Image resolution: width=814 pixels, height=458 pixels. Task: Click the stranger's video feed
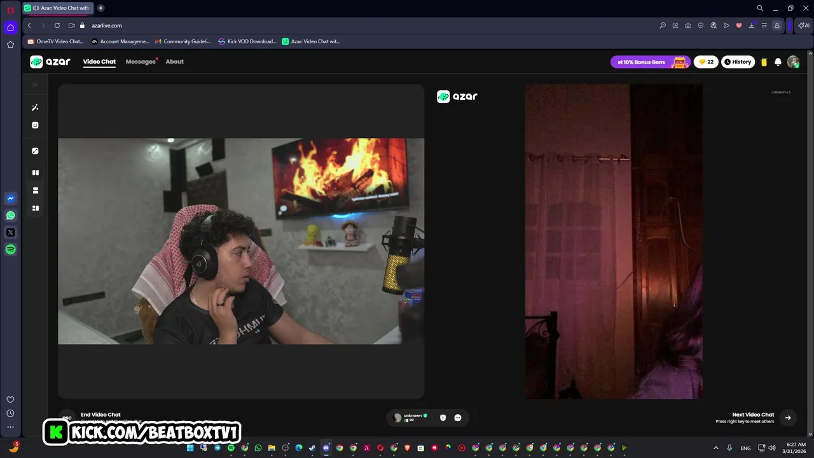[614, 241]
